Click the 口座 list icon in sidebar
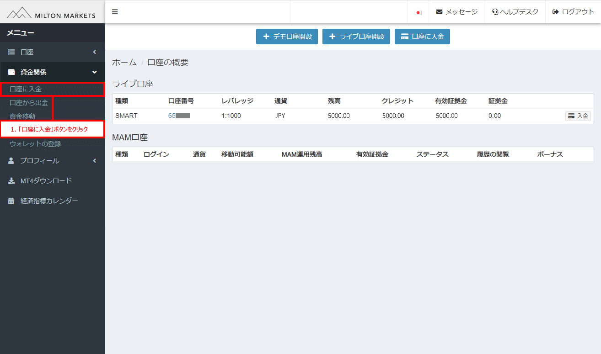Image resolution: width=601 pixels, height=354 pixels. click(x=11, y=52)
